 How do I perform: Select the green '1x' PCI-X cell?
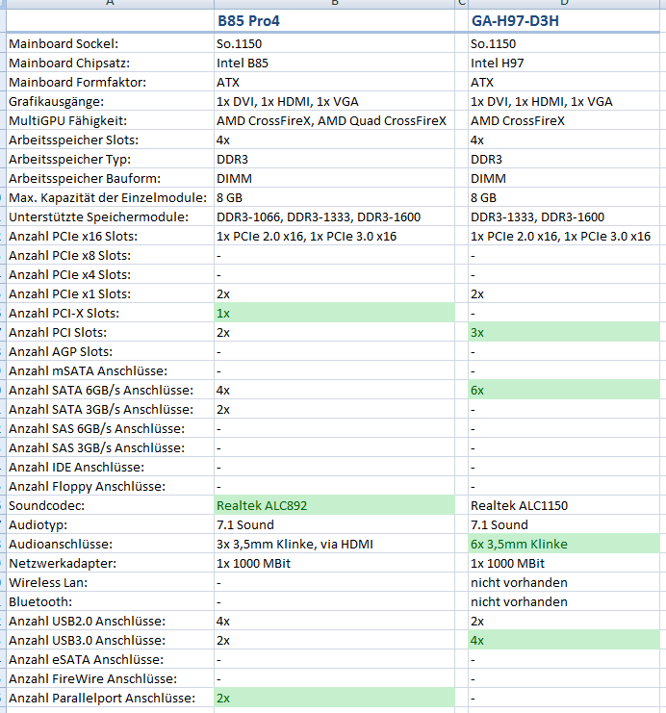334,313
